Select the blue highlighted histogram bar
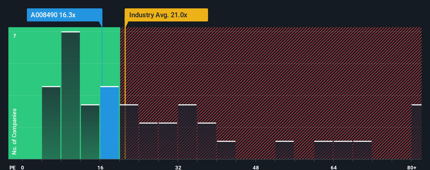The height and width of the screenshot is (170, 430). (110, 123)
